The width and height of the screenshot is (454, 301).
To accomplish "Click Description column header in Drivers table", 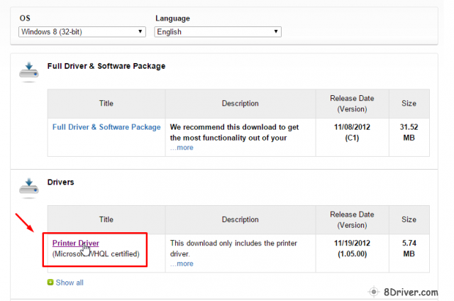I will point(240,219).
